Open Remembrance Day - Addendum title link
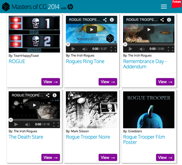Screen dimensions: 182x165 (145, 64)
